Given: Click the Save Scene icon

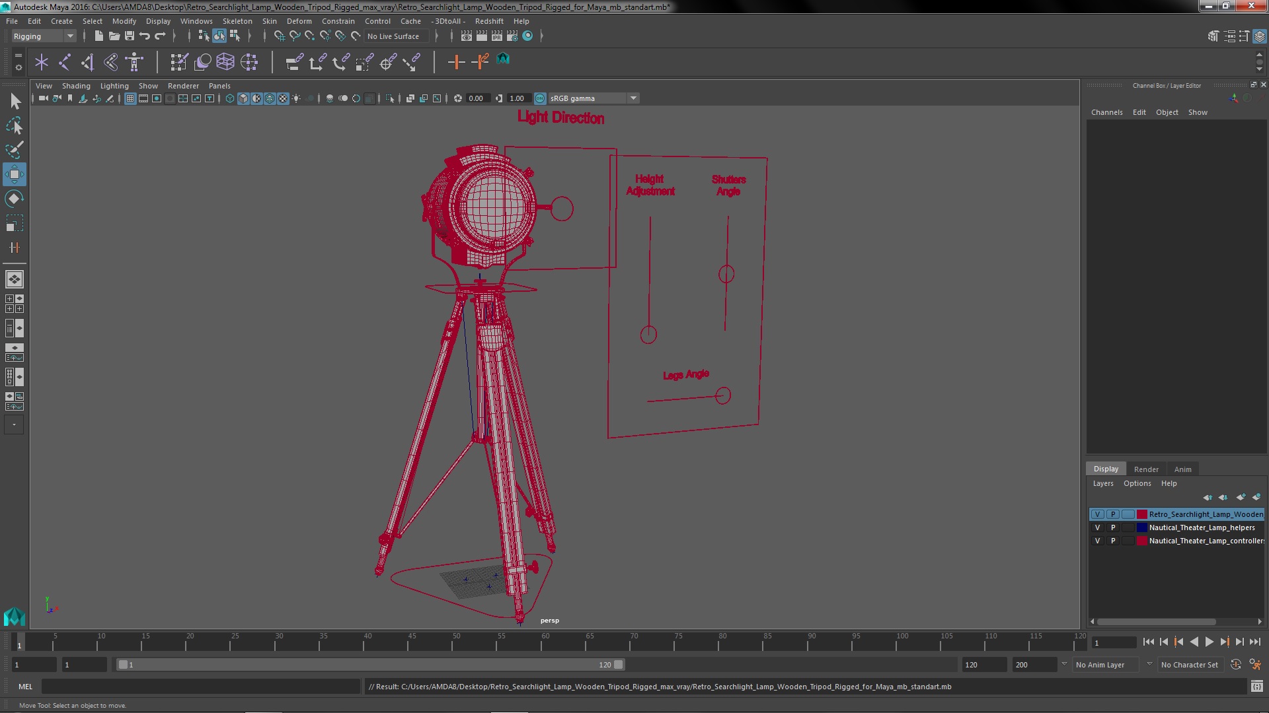Looking at the screenshot, I should click(x=130, y=36).
